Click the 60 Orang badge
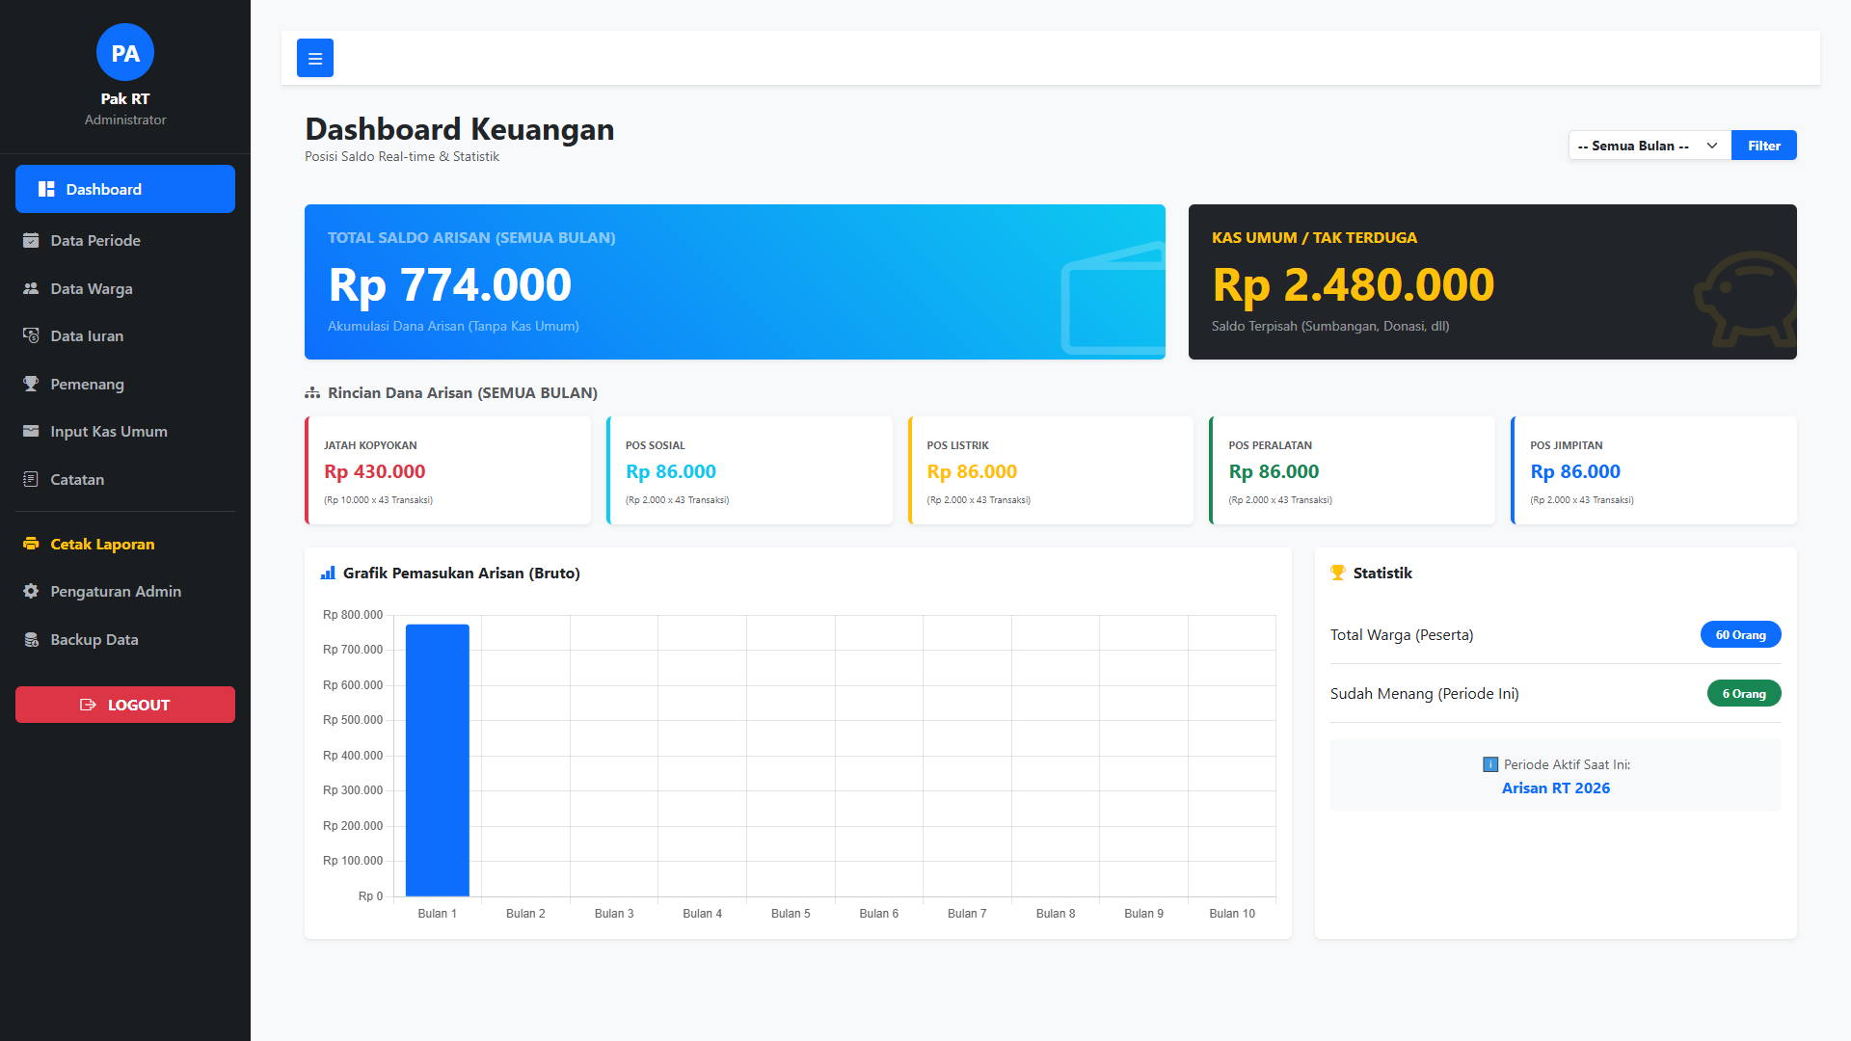 click(1740, 634)
